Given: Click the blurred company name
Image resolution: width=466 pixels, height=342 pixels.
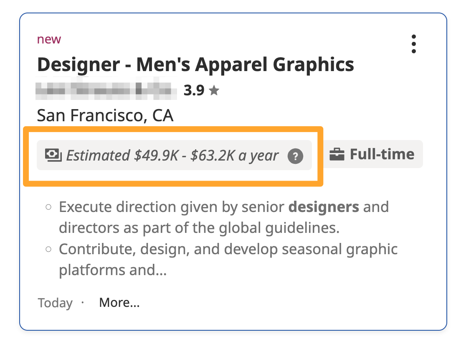Looking at the screenshot, I should [106, 89].
